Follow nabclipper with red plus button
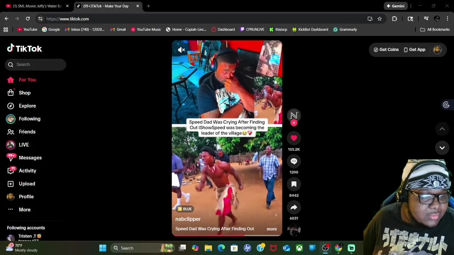Image resolution: width=454 pixels, height=255 pixels. pos(294,123)
